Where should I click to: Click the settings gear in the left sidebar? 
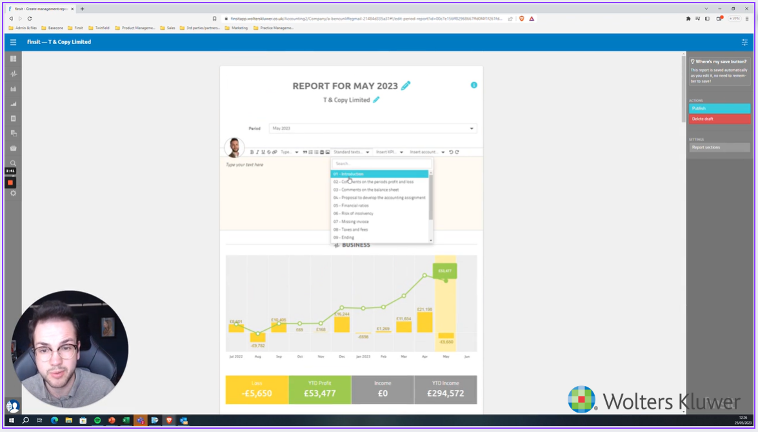(13, 193)
